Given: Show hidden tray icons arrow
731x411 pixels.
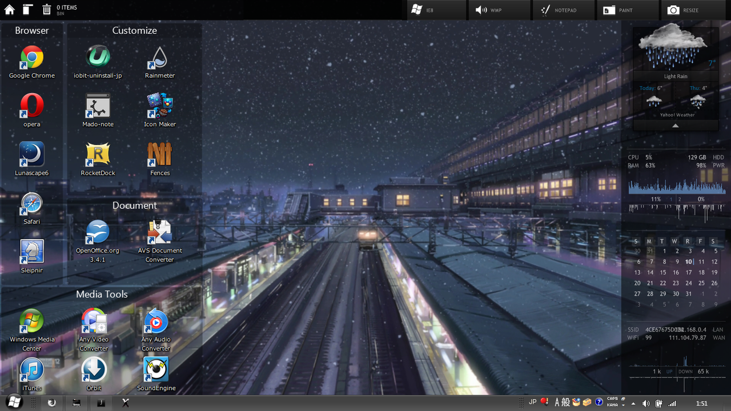Looking at the screenshot, I should (x=633, y=404).
